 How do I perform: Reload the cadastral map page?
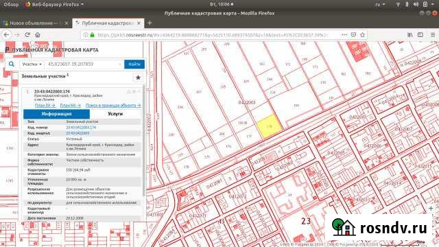pos(27,35)
